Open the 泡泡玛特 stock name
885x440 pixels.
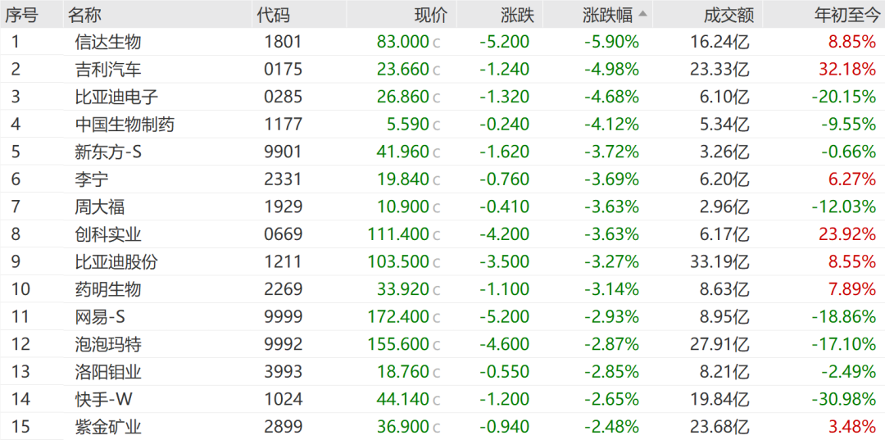tap(108, 345)
